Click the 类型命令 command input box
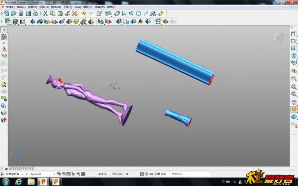 click(x=190, y=174)
